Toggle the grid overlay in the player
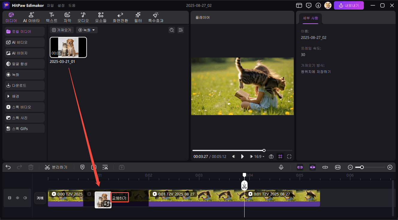398x220 pixels. pyautogui.click(x=280, y=156)
